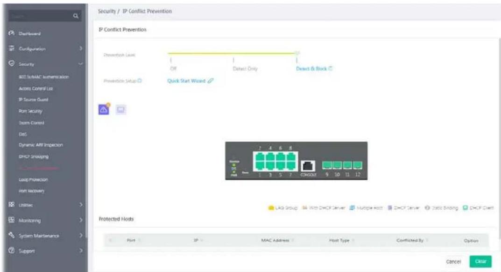
Task: Select the purple warning triangle view icon
Action: pos(104,109)
